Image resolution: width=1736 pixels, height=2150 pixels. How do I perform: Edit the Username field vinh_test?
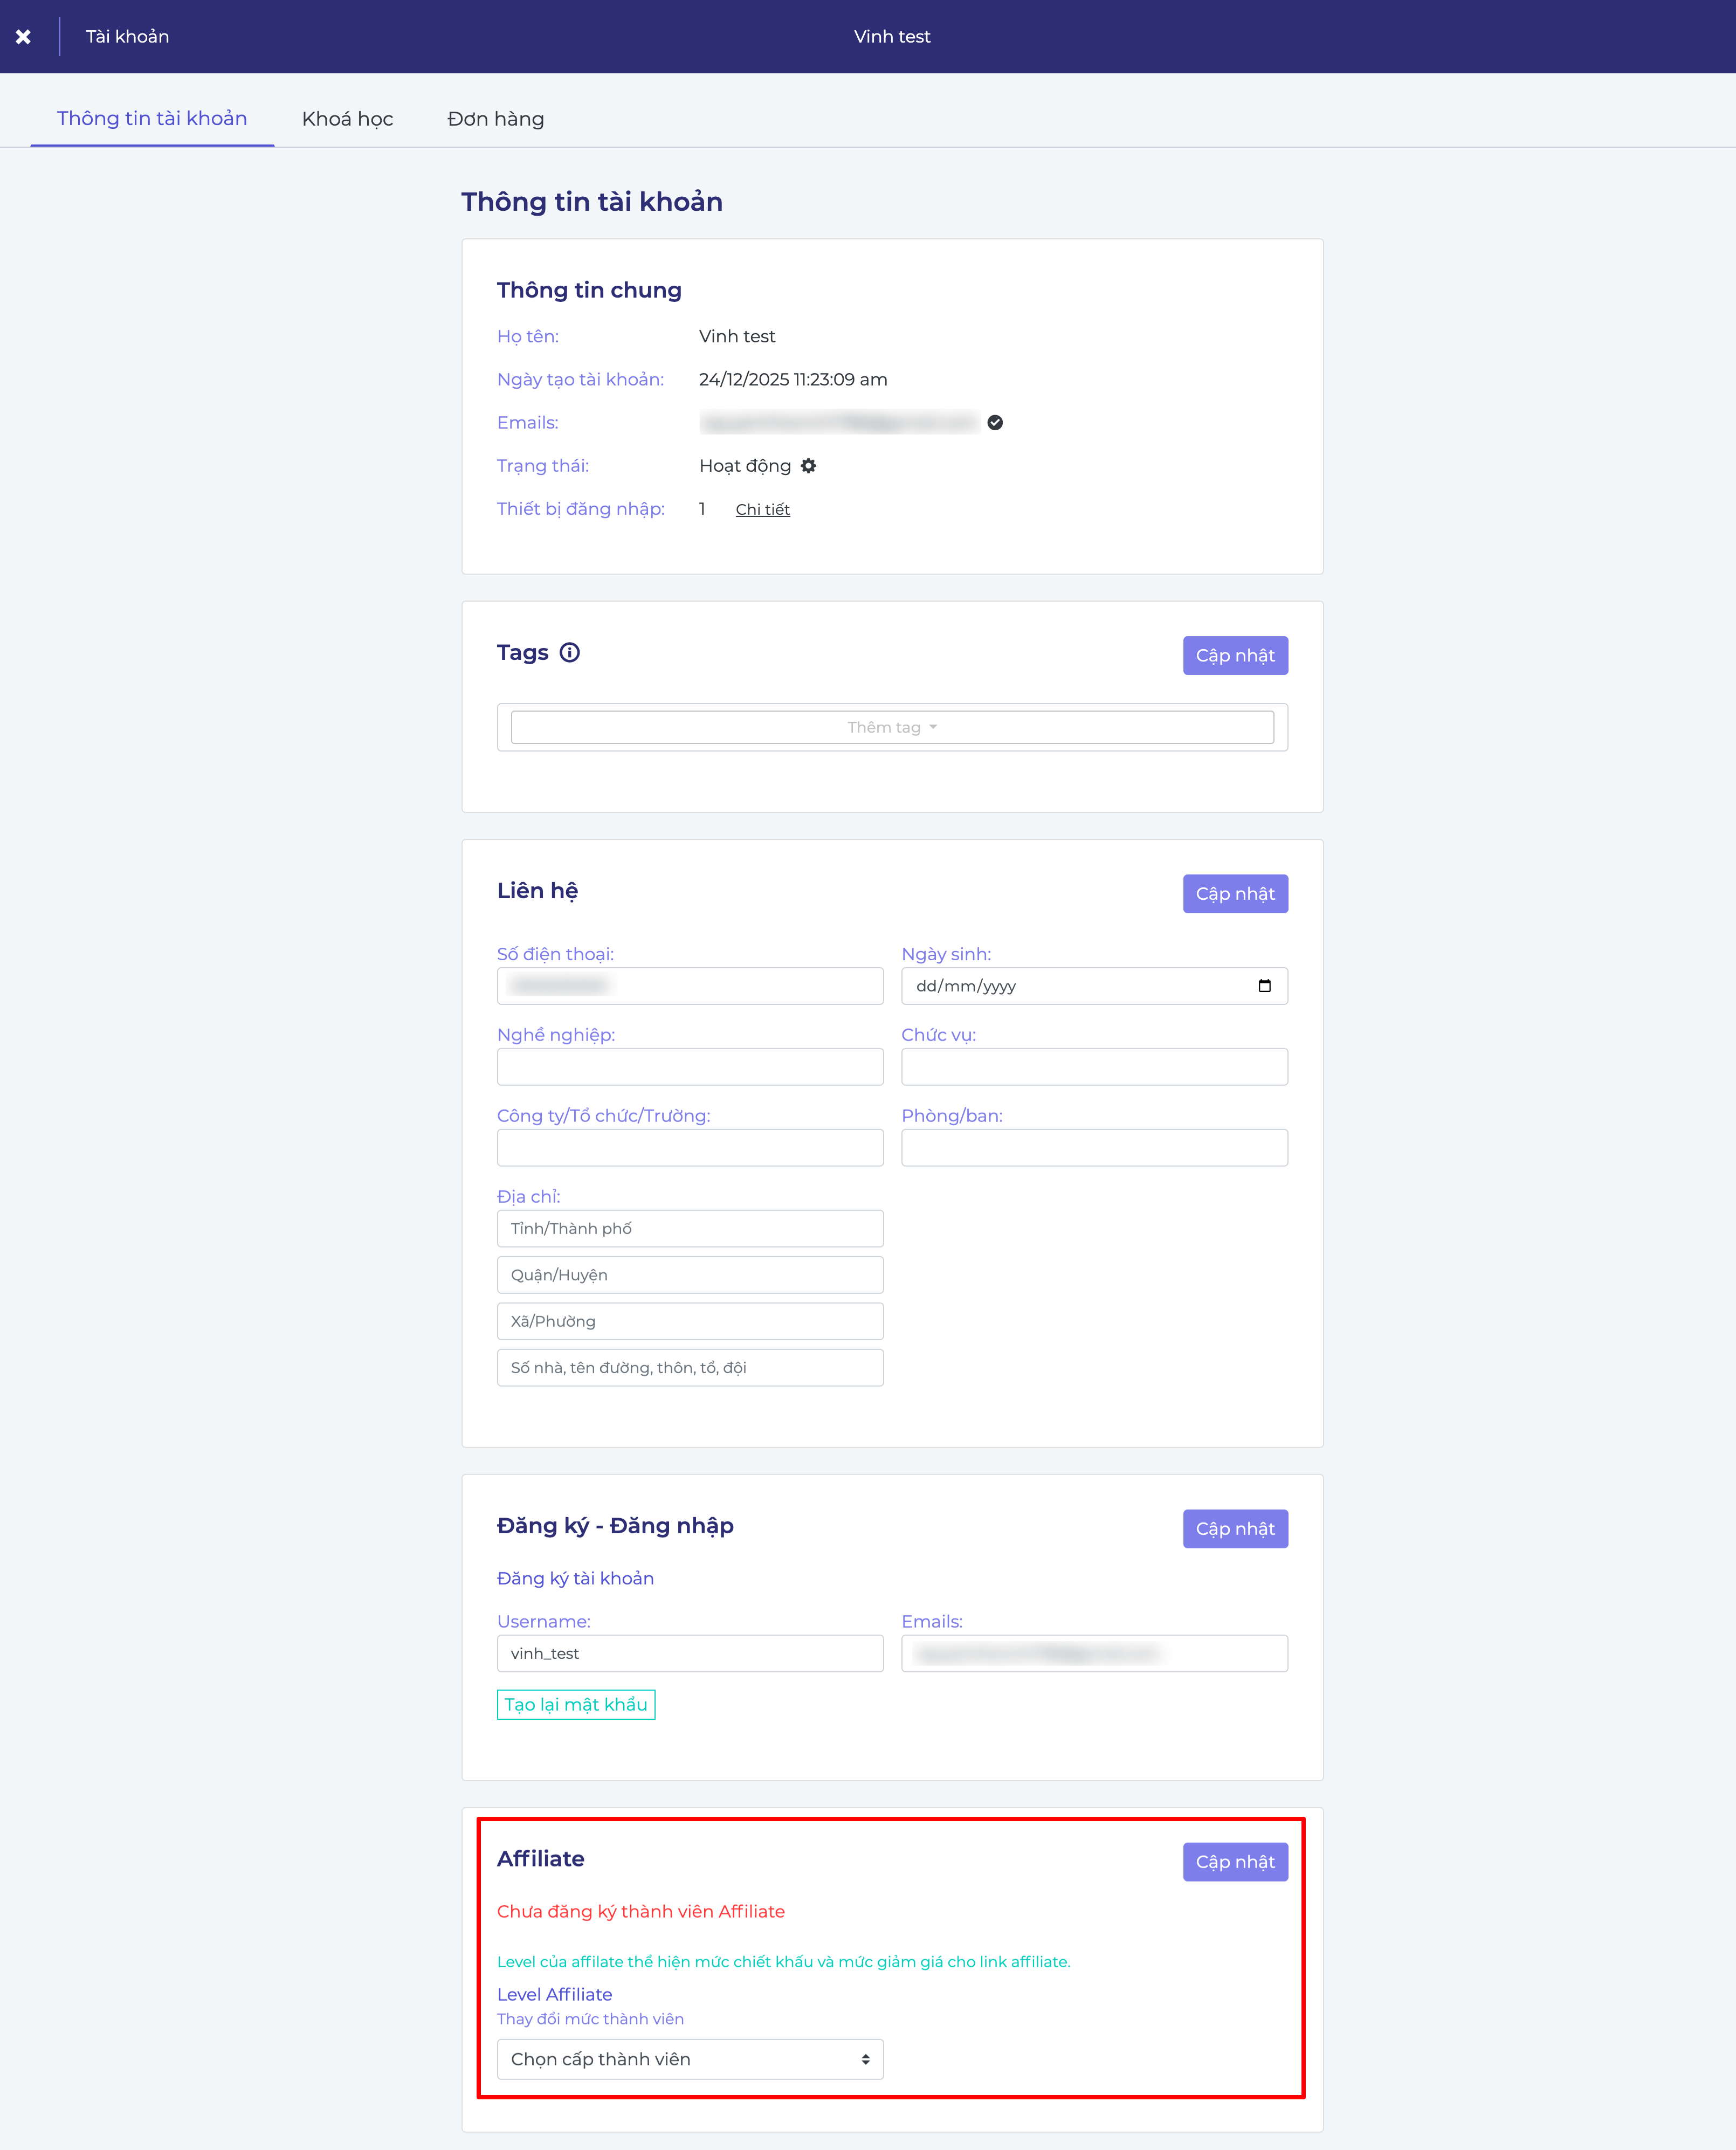690,1654
